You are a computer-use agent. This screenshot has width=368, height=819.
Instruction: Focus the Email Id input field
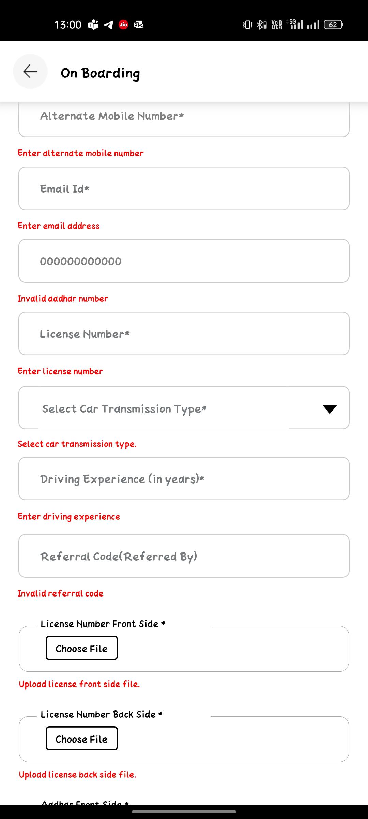click(184, 188)
